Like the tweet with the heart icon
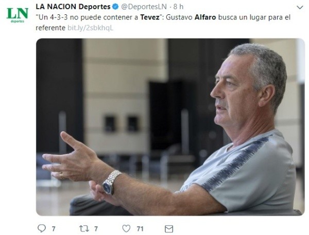 tap(126, 229)
